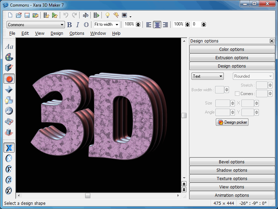Undo the last action
Screen dimensions: 278x209
pos(66,15)
